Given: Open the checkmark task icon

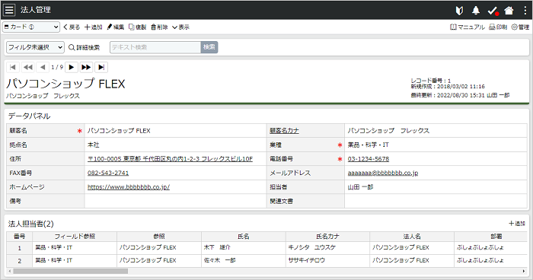Looking at the screenshot, I should tap(493, 11).
